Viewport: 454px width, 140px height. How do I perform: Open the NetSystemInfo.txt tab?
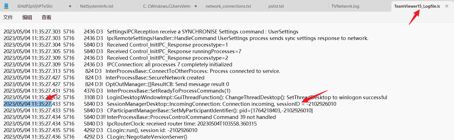pyautogui.click(x=97, y=6)
